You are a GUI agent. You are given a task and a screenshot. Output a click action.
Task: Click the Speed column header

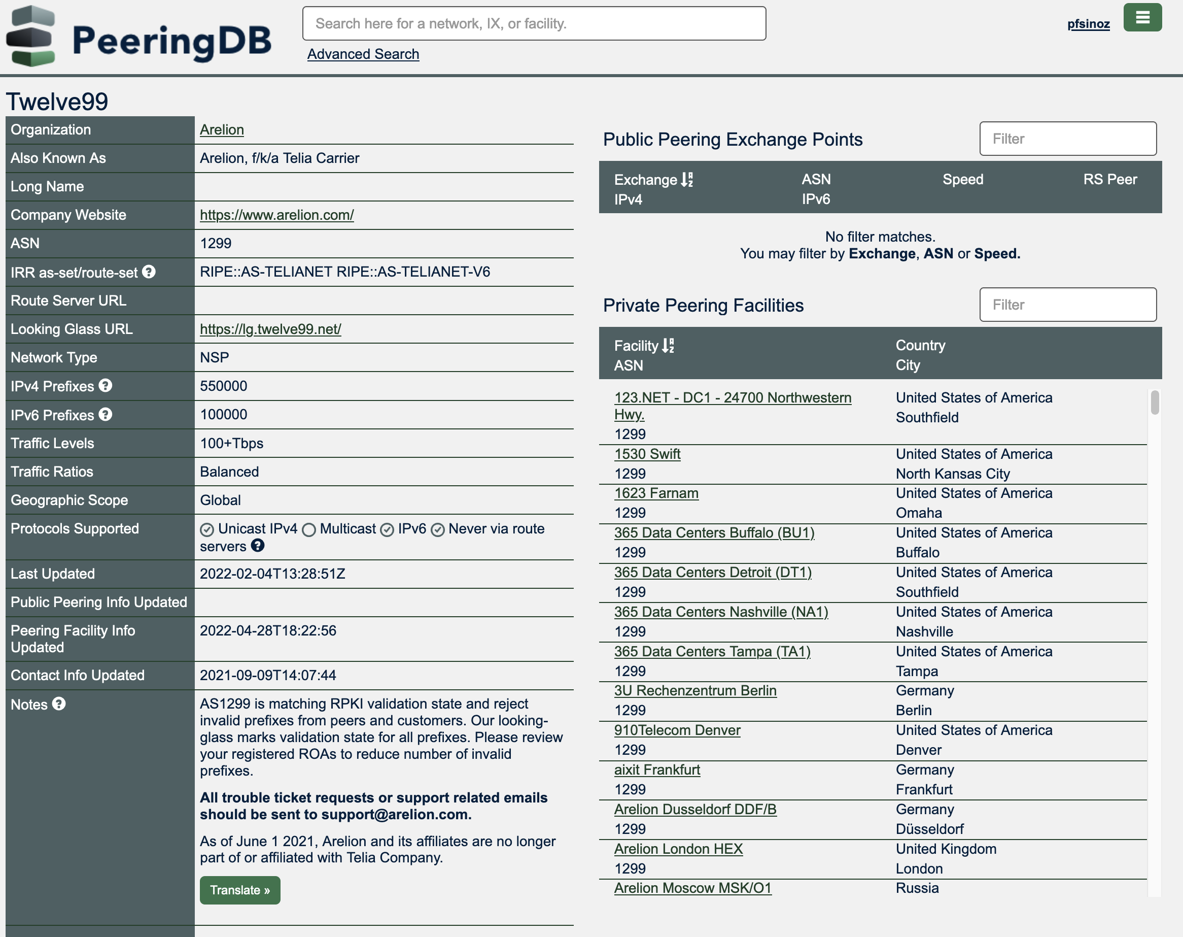(x=962, y=179)
